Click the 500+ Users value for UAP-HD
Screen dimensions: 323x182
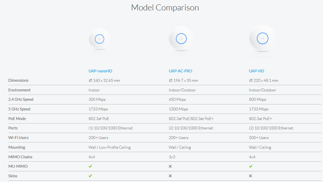(259, 138)
